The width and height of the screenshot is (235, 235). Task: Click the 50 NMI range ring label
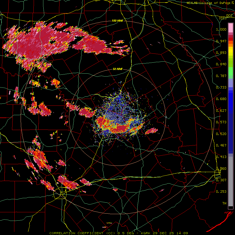pos(118,69)
